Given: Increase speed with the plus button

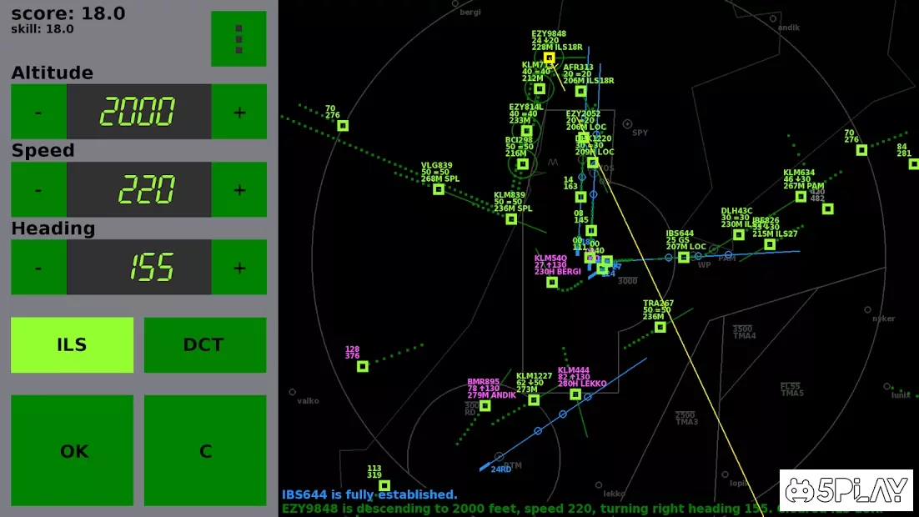Looking at the screenshot, I should click(x=239, y=189).
